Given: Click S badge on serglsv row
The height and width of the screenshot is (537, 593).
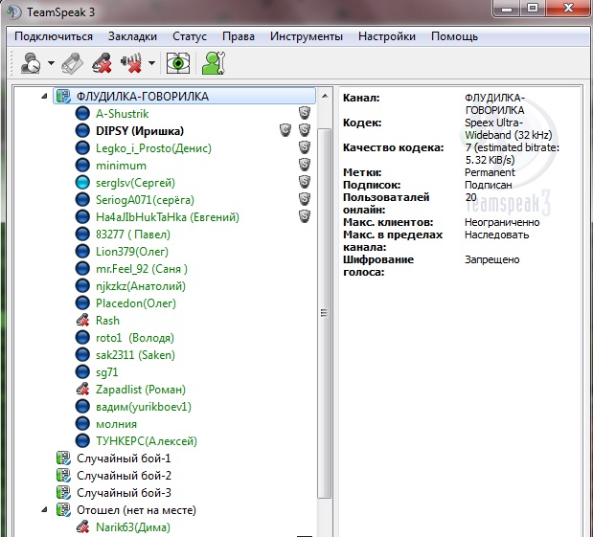Looking at the screenshot, I should coord(305,182).
